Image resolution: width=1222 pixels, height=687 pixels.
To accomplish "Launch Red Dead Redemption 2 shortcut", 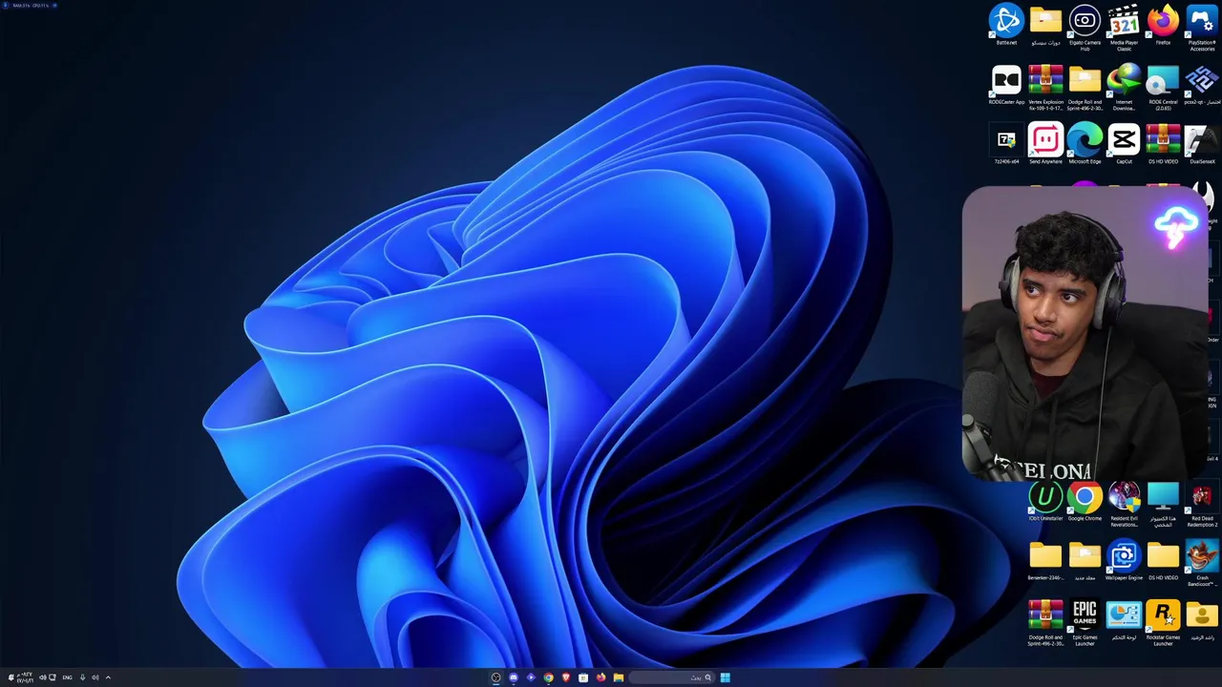I will coord(1202,503).
